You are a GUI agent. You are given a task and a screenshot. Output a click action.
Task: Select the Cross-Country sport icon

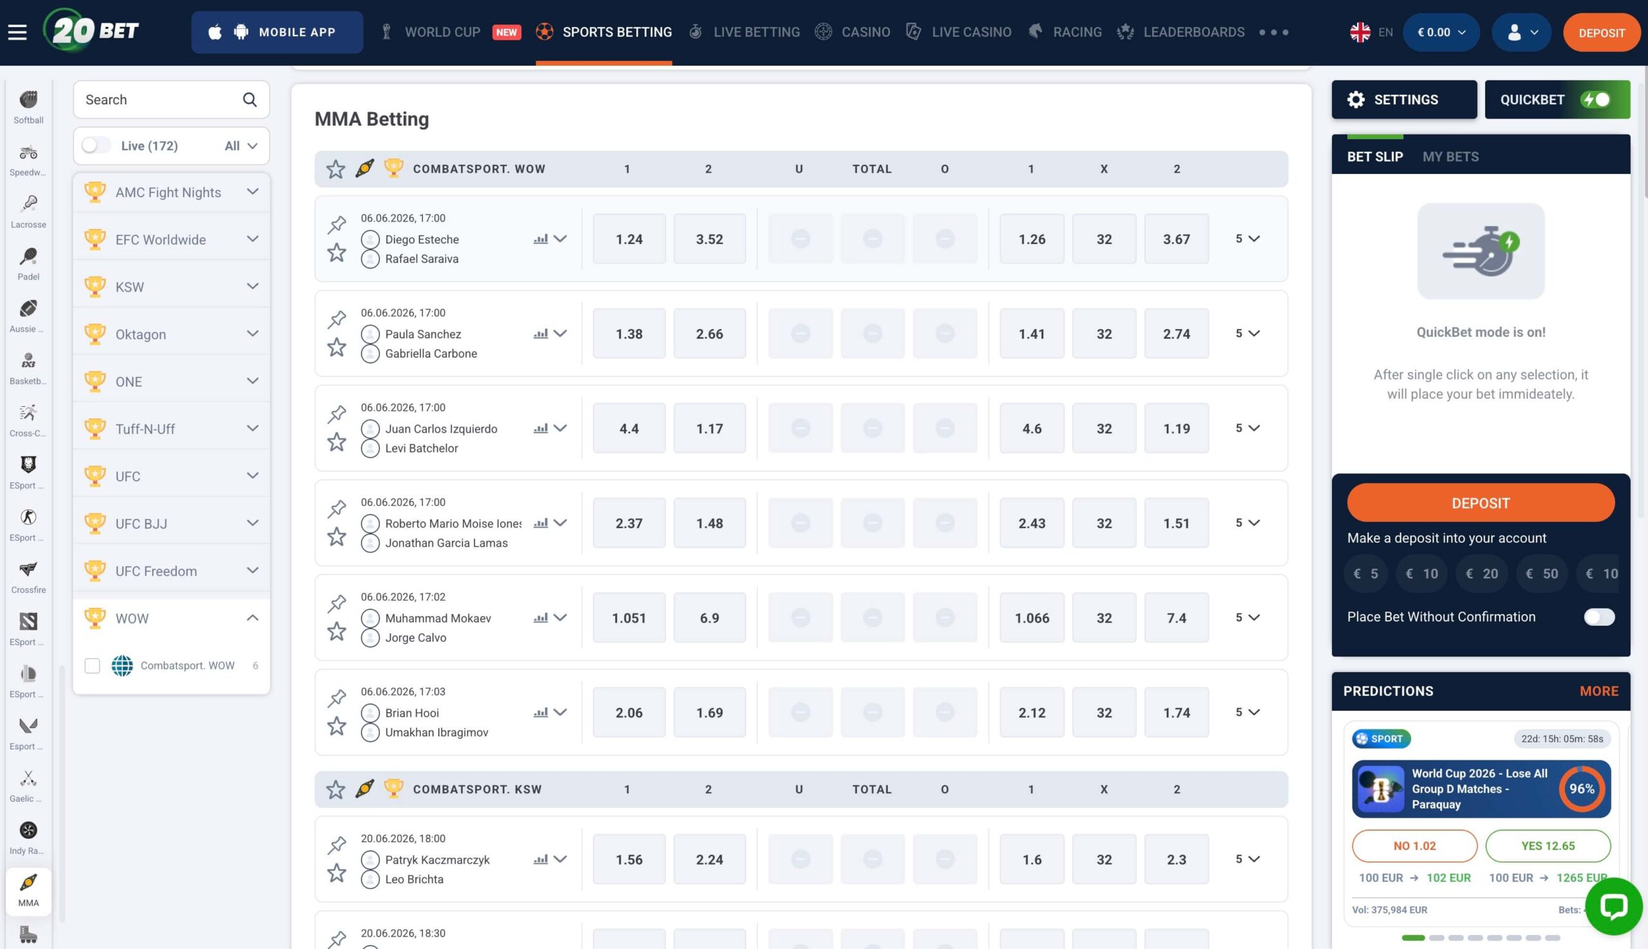tap(29, 420)
